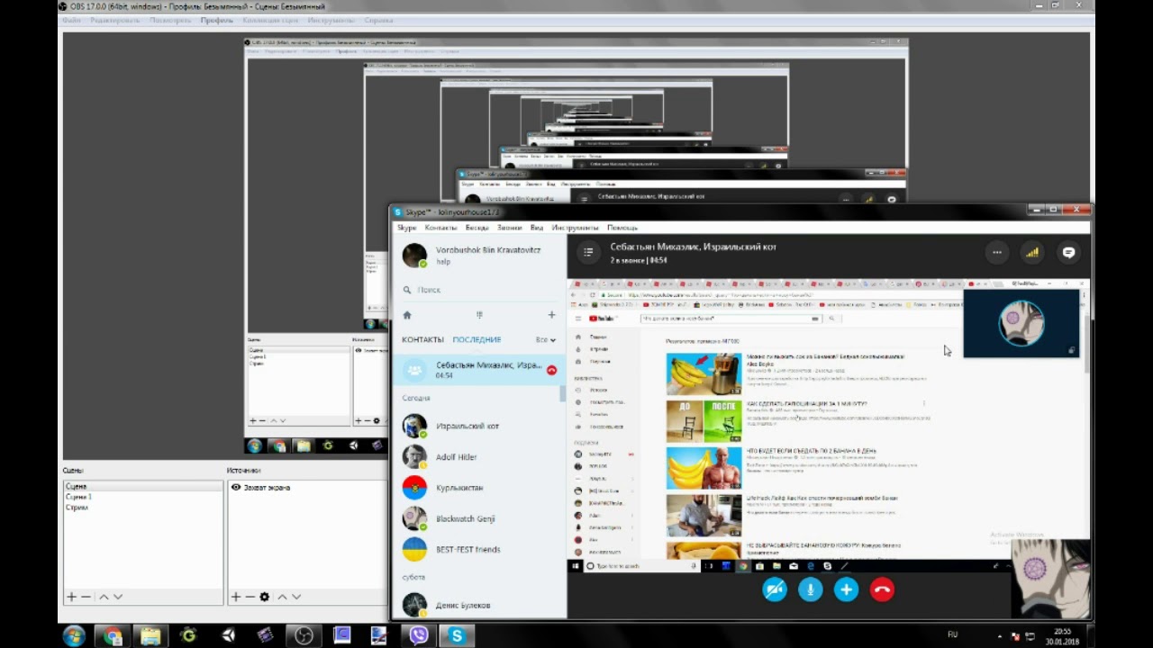Open the Windows Start button

[74, 635]
